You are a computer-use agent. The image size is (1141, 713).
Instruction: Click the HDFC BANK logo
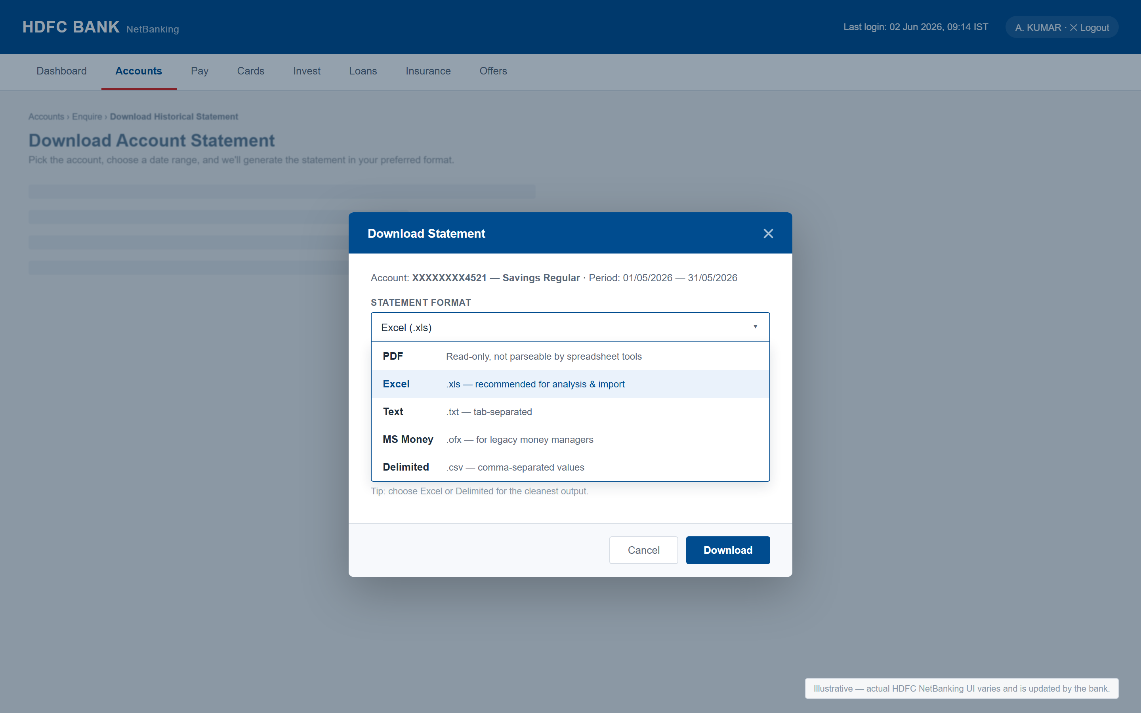tap(71, 27)
